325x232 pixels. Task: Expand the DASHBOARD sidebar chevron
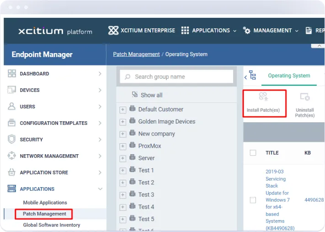[x=100, y=74]
